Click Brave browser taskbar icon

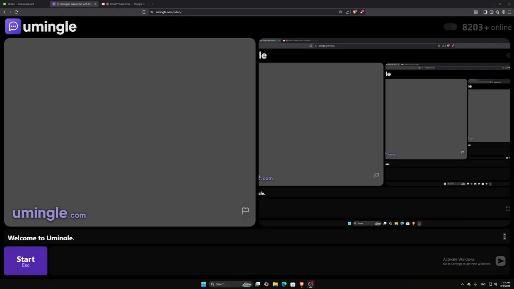click(x=302, y=284)
